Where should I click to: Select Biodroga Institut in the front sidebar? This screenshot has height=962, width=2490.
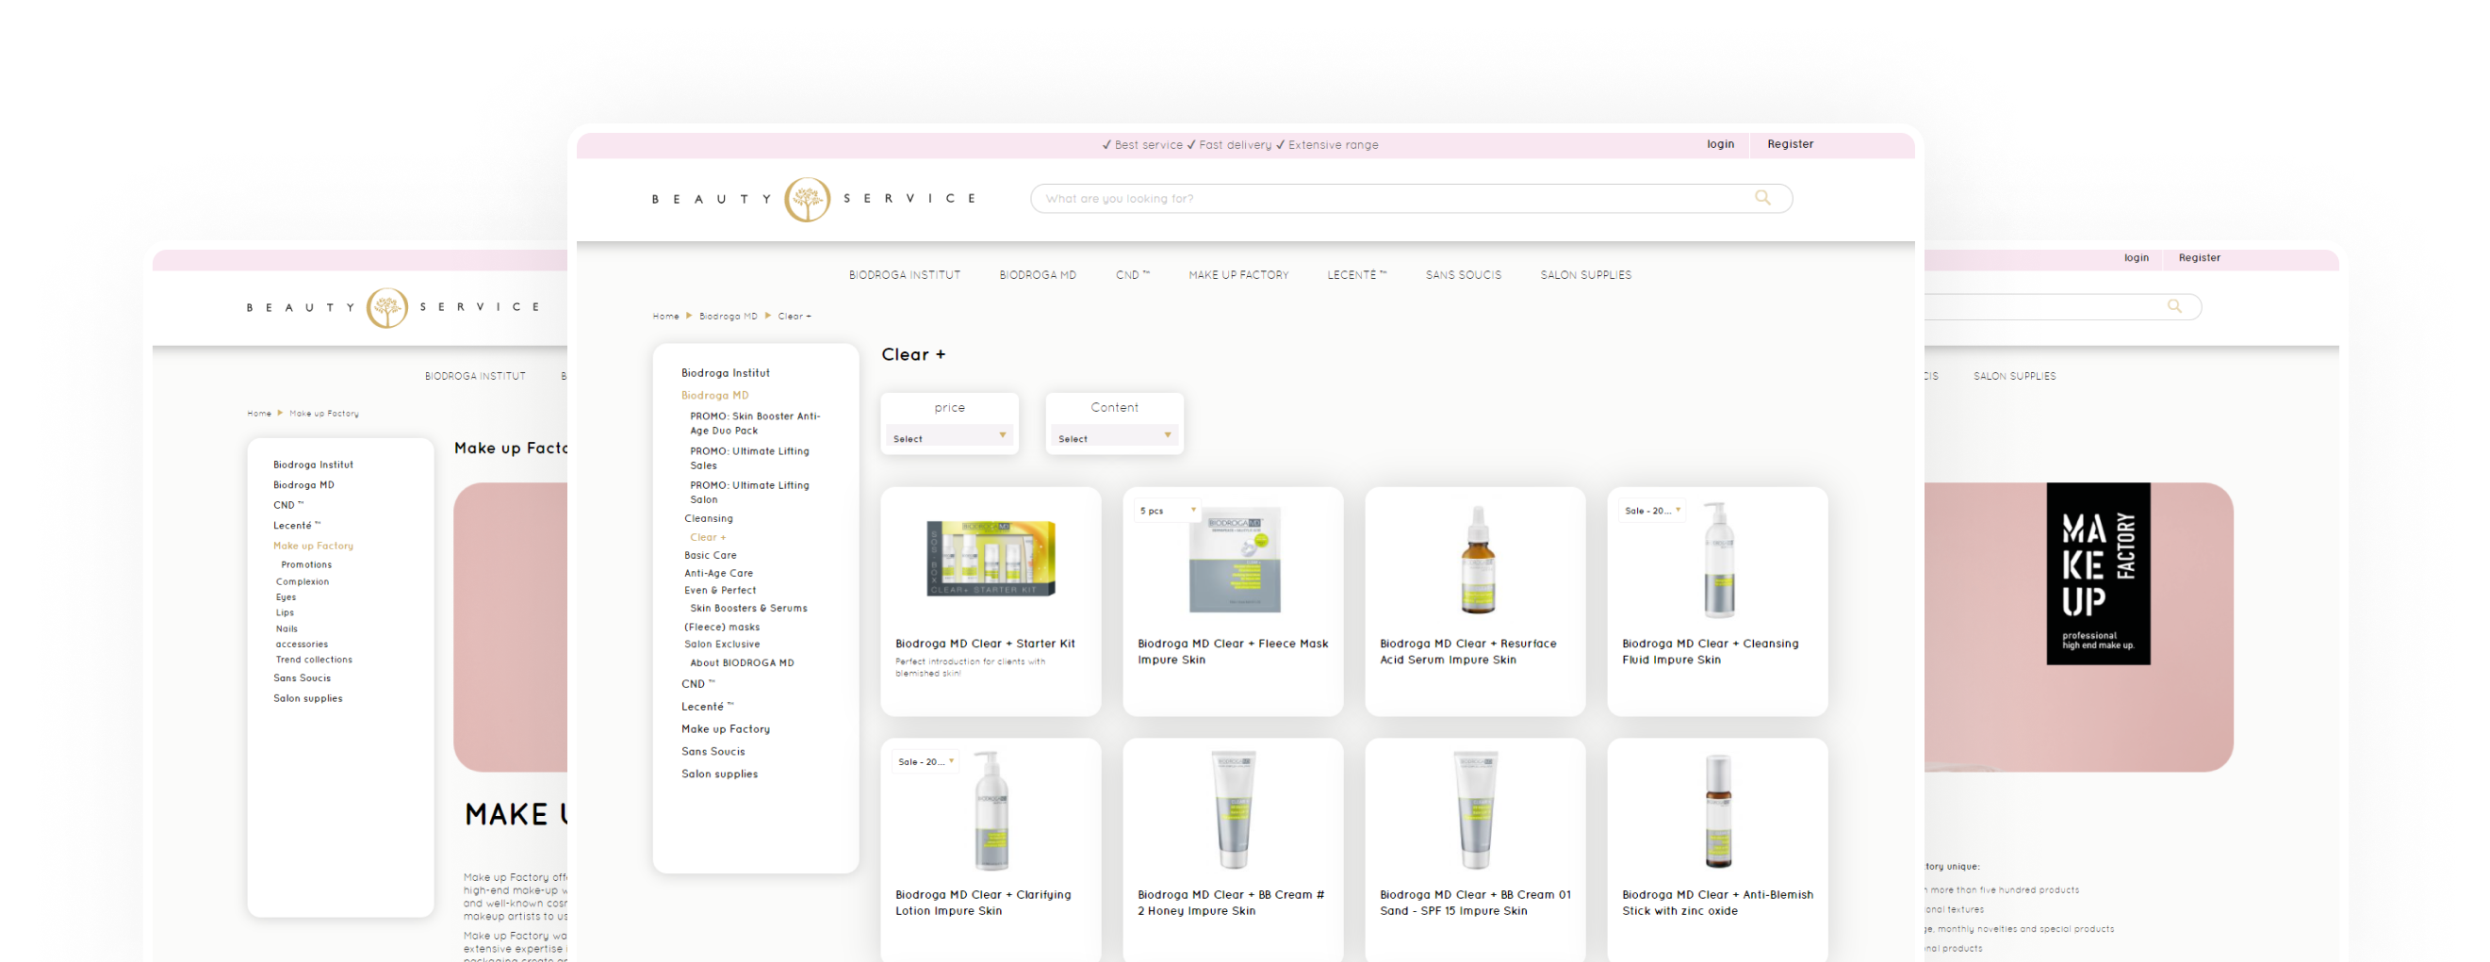(x=725, y=372)
